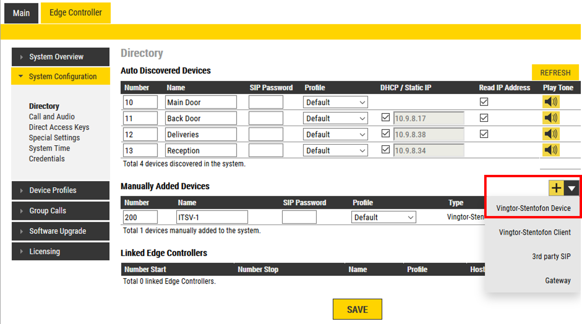Toggle static IP checkbox for Reception
Image resolution: width=582 pixels, height=324 pixels.
coord(386,150)
